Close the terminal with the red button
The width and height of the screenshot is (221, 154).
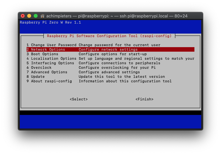[23, 16]
